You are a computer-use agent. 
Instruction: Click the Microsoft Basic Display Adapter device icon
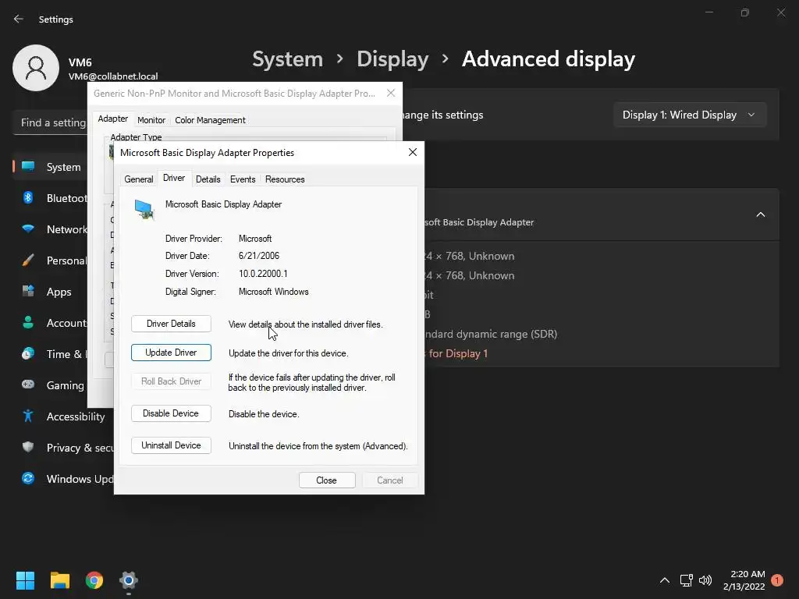pos(144,209)
